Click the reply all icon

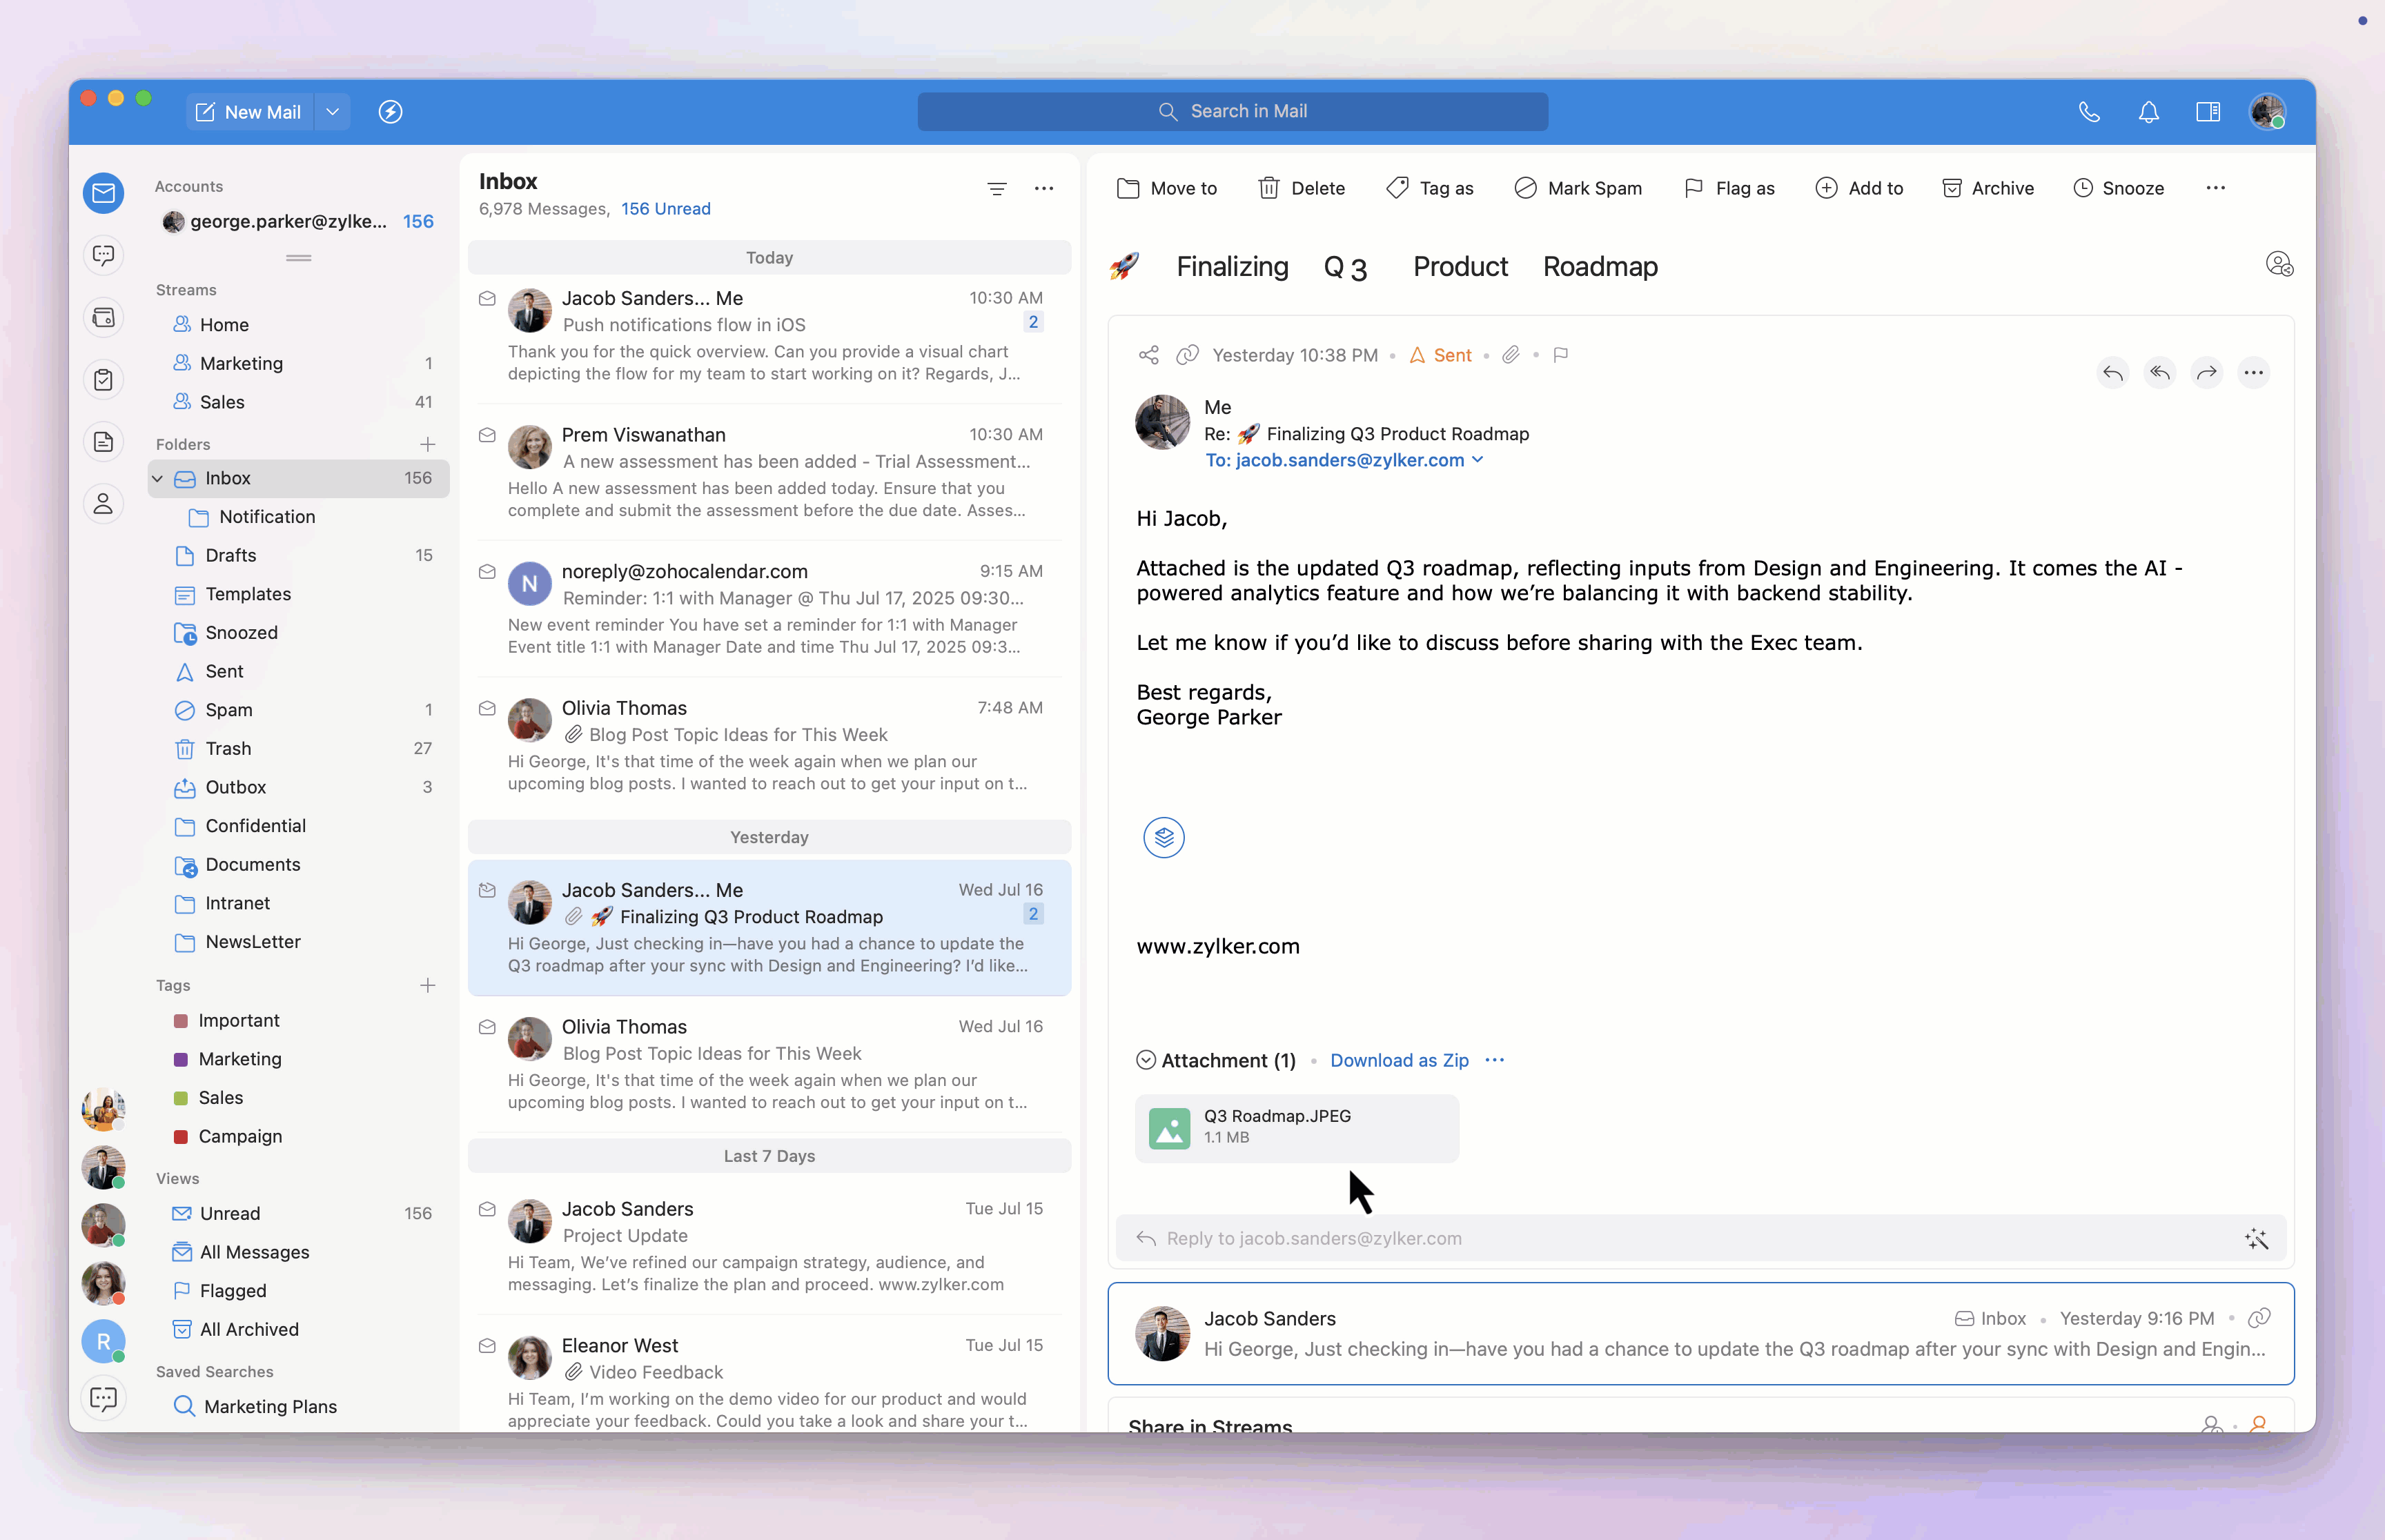pos(2160,373)
